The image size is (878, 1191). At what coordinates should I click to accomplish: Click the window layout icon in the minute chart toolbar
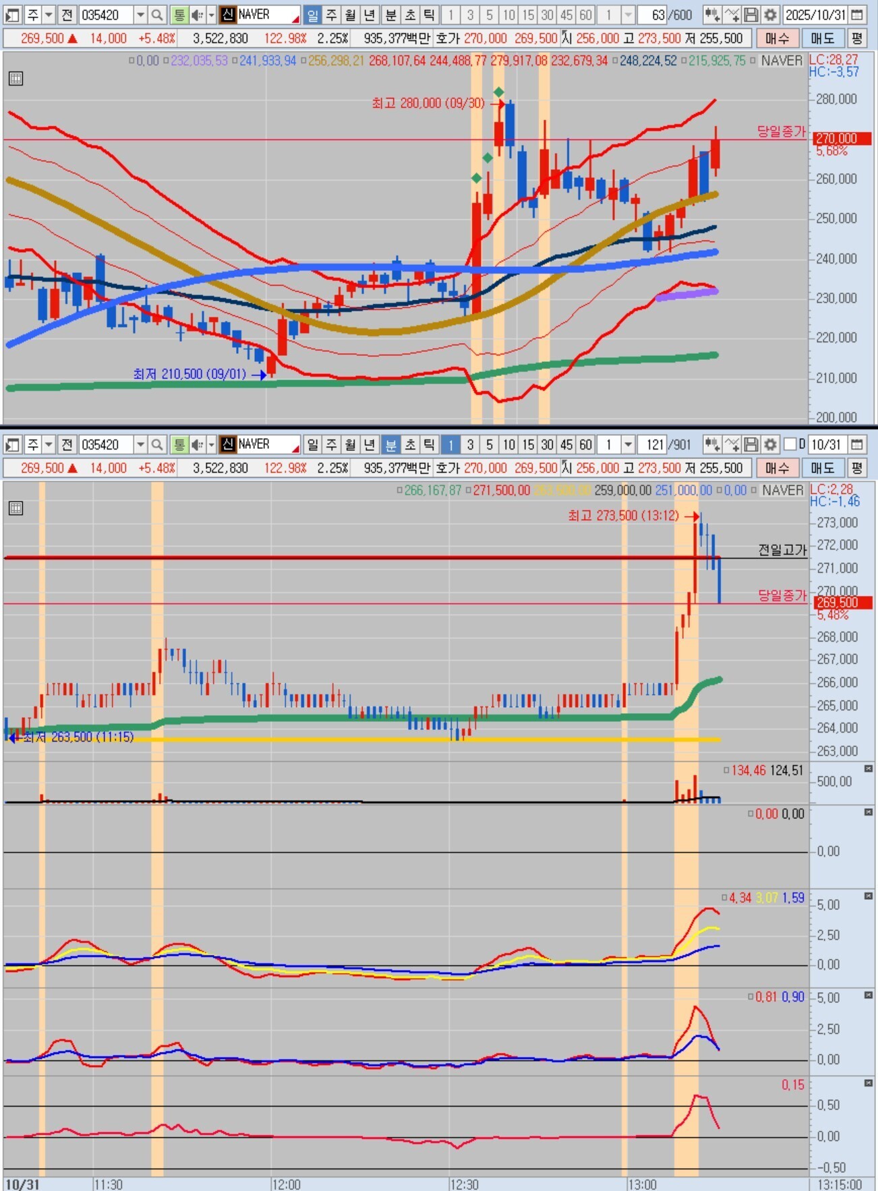point(11,445)
